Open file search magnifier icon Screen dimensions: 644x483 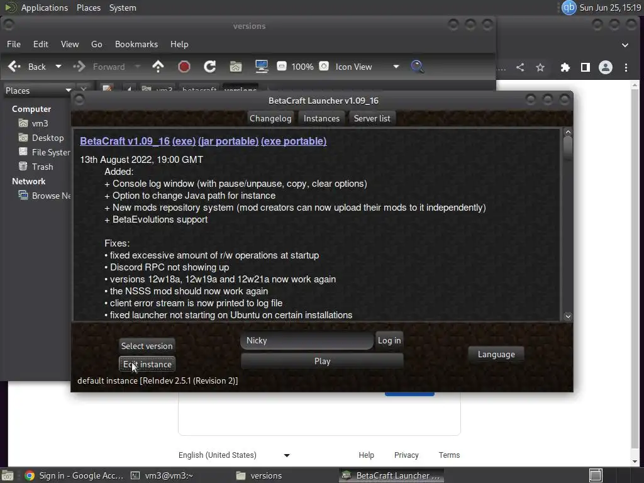pos(417,67)
